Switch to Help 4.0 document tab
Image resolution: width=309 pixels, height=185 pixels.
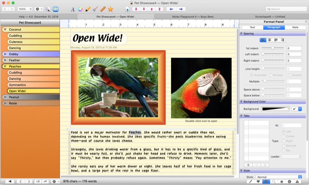(39, 17)
